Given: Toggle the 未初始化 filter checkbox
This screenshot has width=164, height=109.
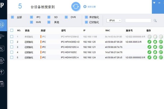Looking at the screenshot, I should tap(86, 17).
